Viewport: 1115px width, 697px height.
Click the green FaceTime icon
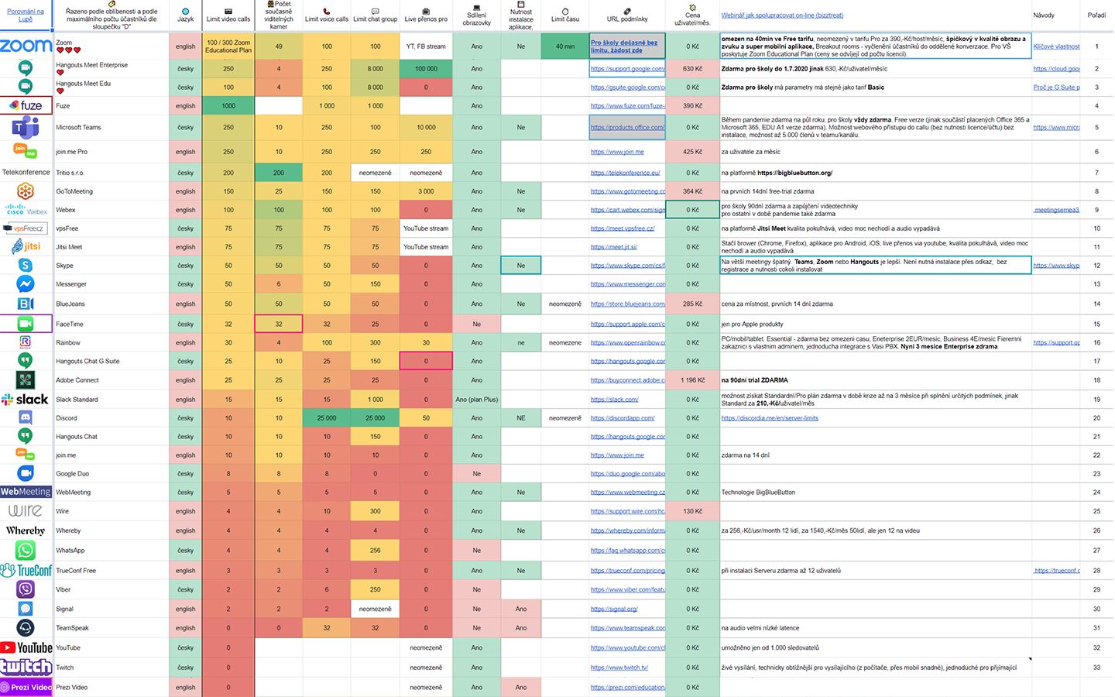pyautogui.click(x=26, y=324)
